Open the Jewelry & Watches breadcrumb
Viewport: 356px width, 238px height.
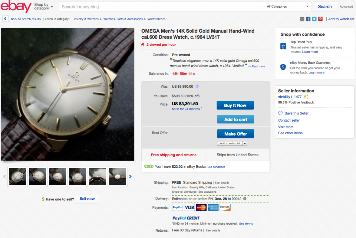click(x=86, y=19)
